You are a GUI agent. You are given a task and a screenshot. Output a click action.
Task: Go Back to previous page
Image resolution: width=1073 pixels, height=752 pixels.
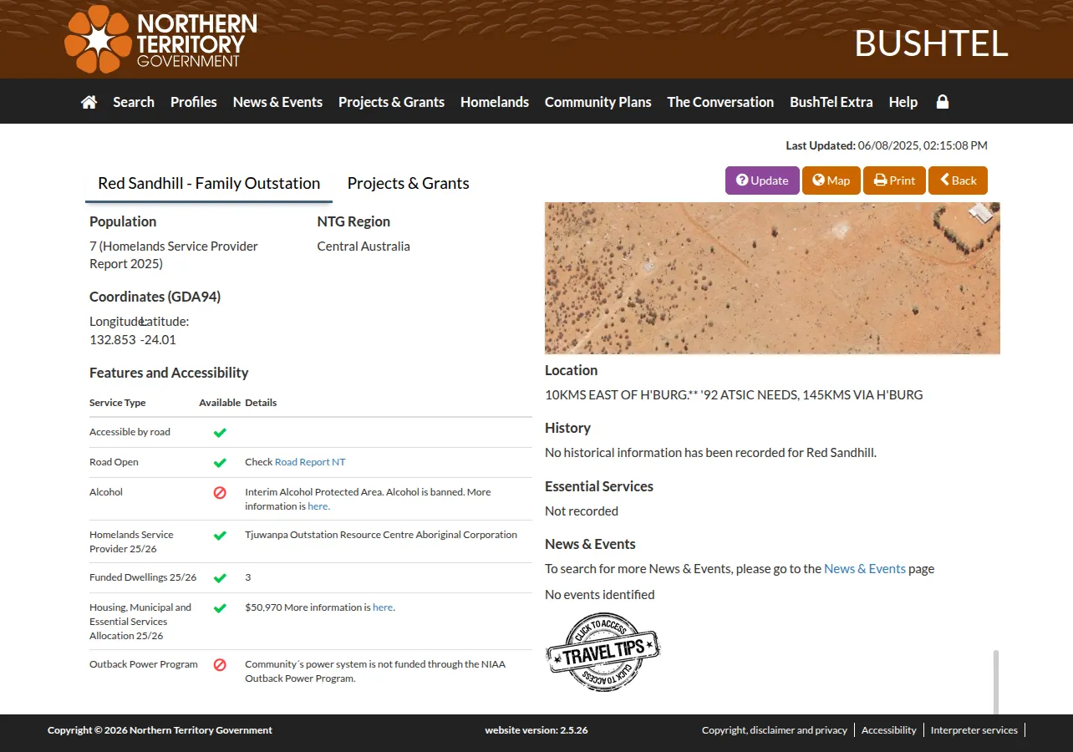coord(958,180)
